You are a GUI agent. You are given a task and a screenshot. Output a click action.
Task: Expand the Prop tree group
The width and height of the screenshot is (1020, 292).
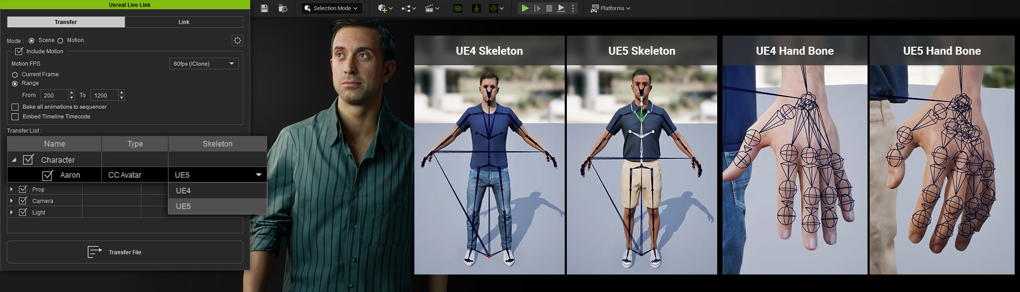(x=11, y=189)
